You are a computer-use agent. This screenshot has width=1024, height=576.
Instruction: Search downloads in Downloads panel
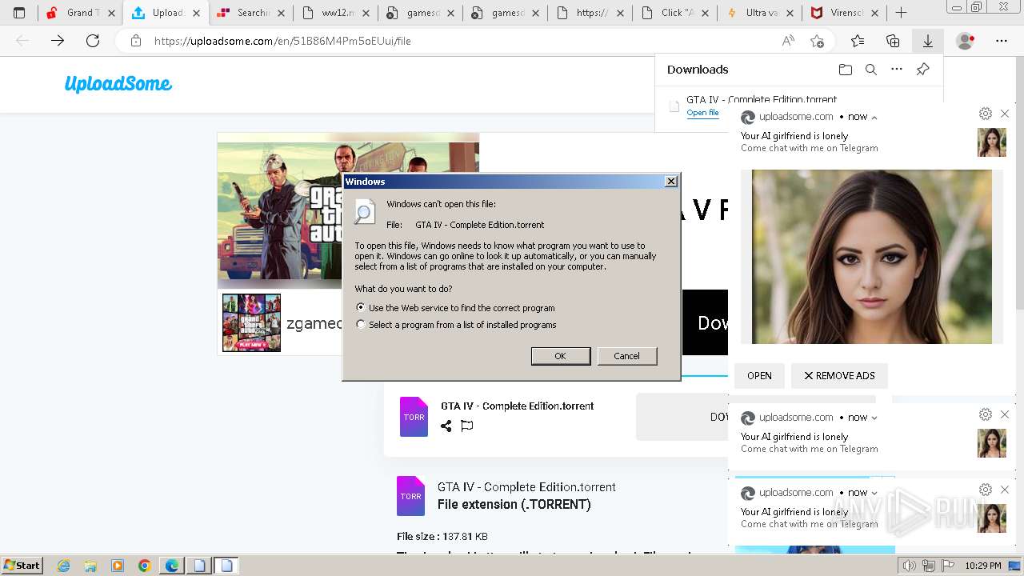[871, 70]
